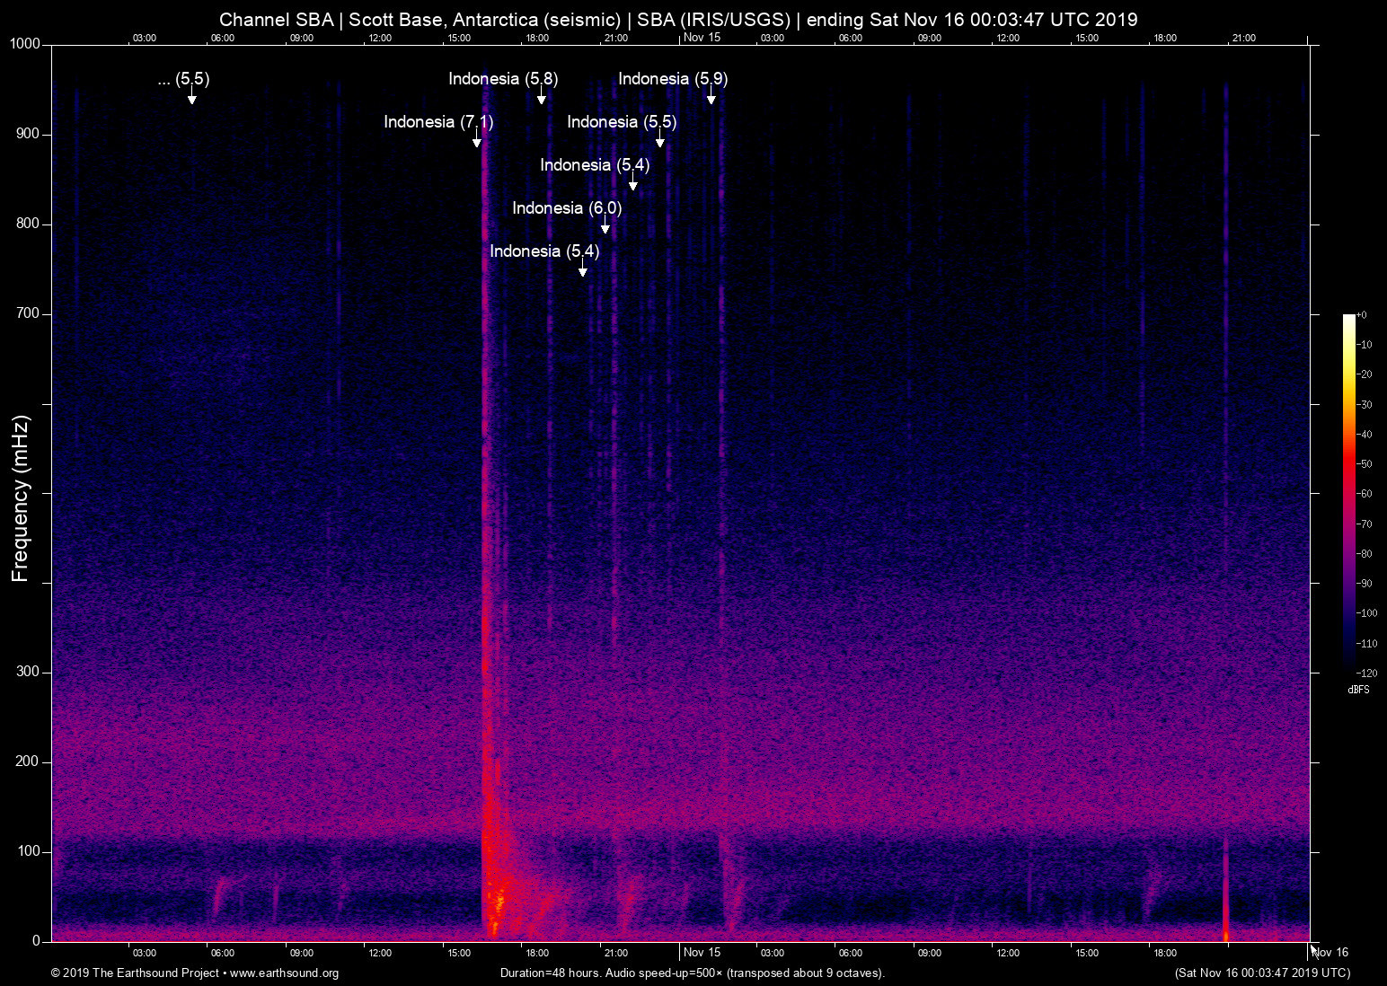
Task: Select the arrow marker under Indonesia (5.9)
Action: (x=711, y=98)
